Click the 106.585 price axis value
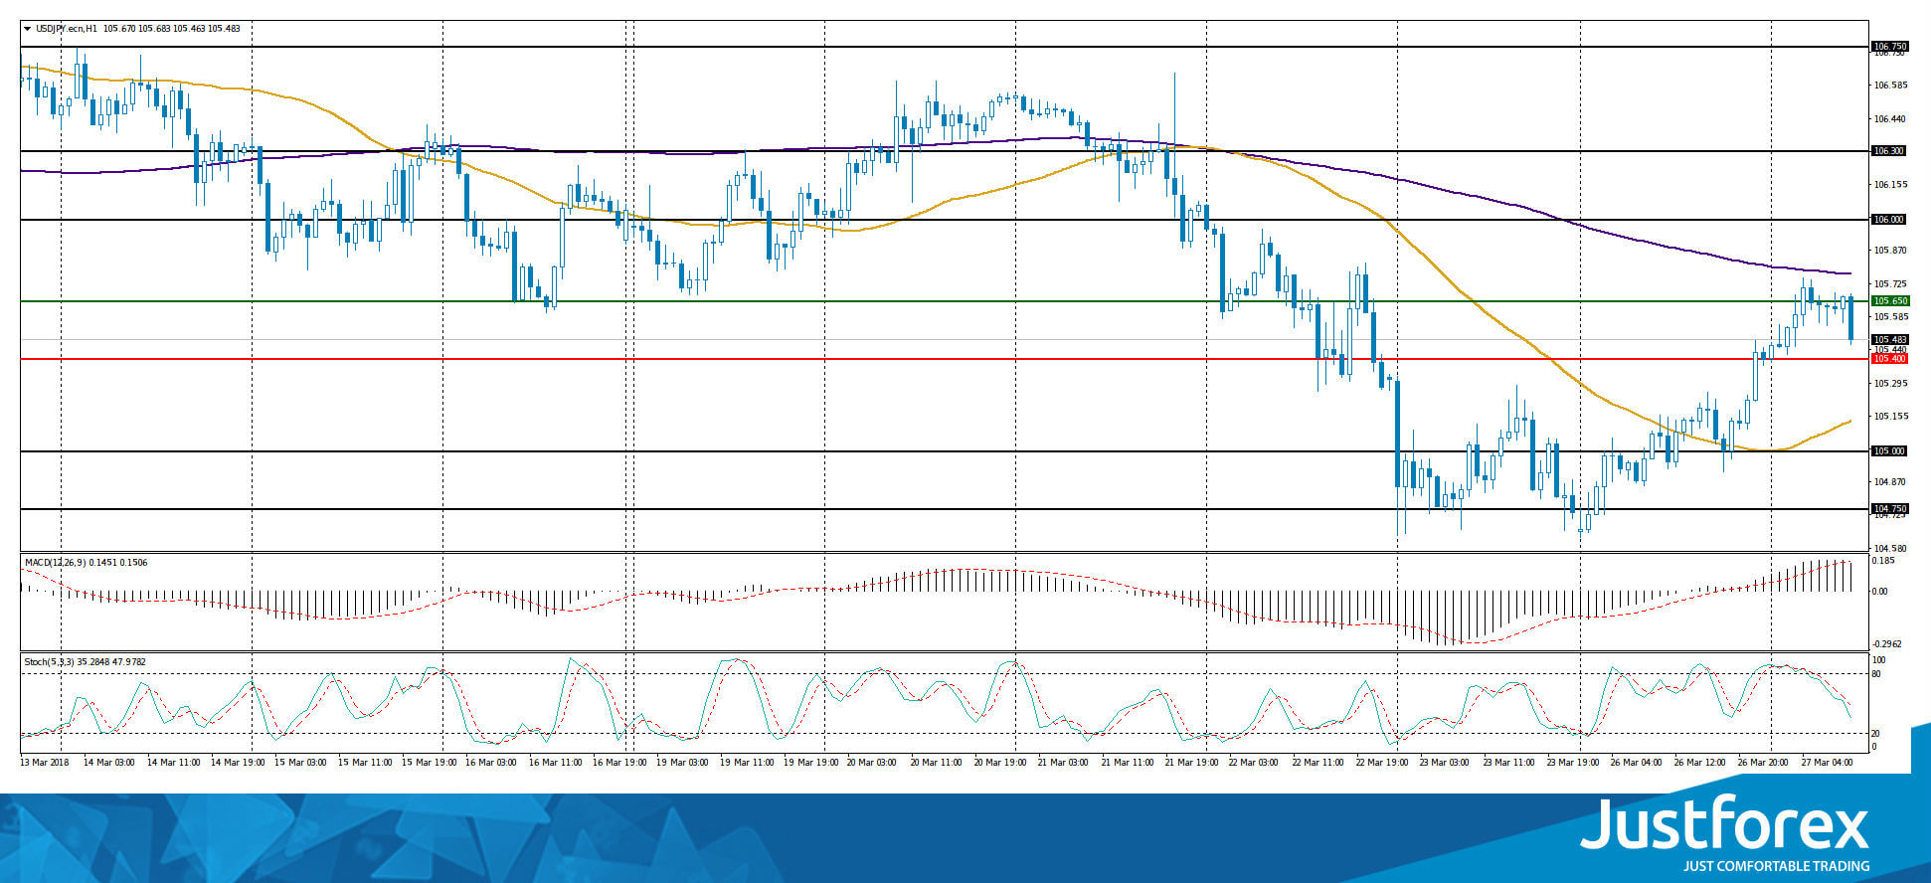The height and width of the screenshot is (883, 1931). click(x=1889, y=86)
